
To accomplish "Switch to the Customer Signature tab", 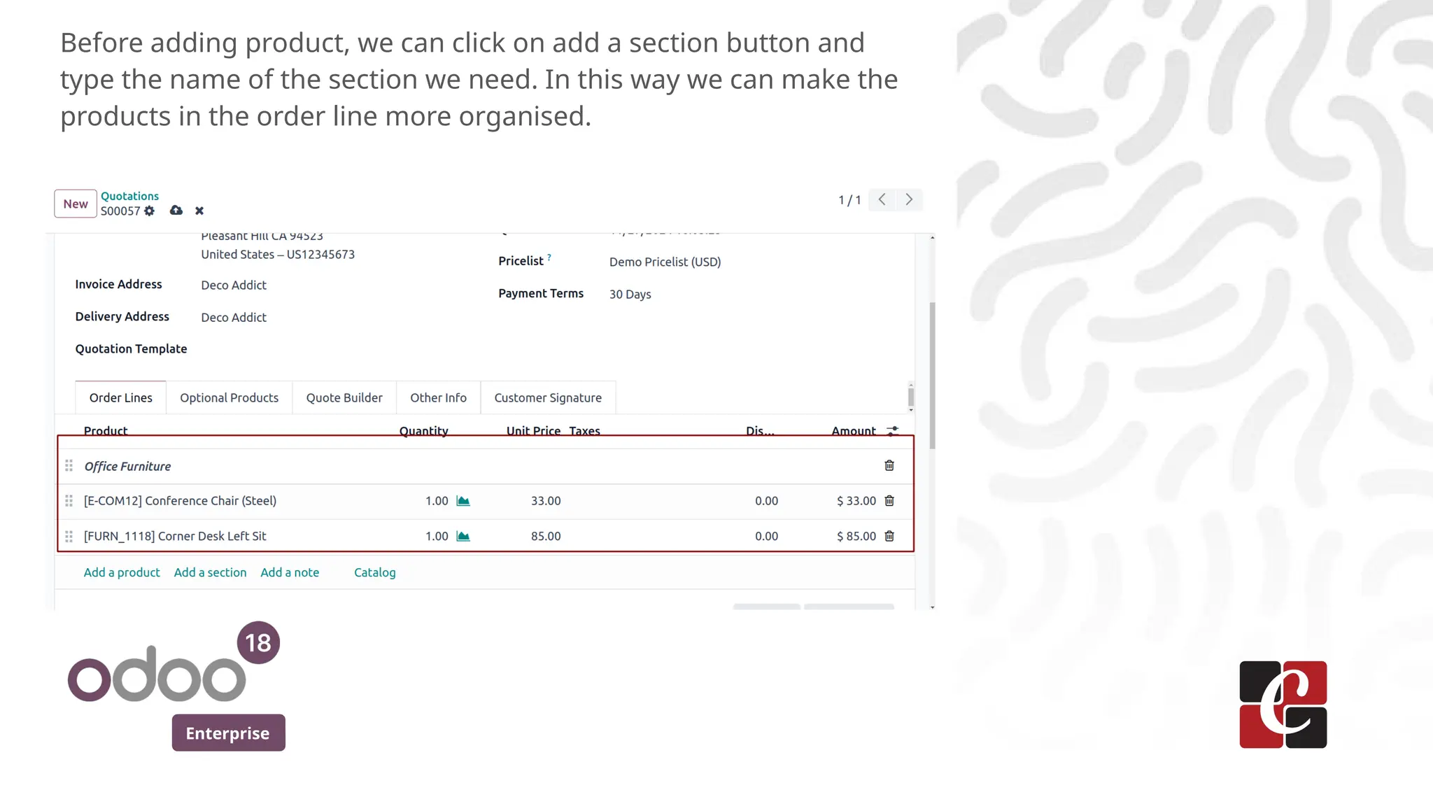I will [548, 397].
